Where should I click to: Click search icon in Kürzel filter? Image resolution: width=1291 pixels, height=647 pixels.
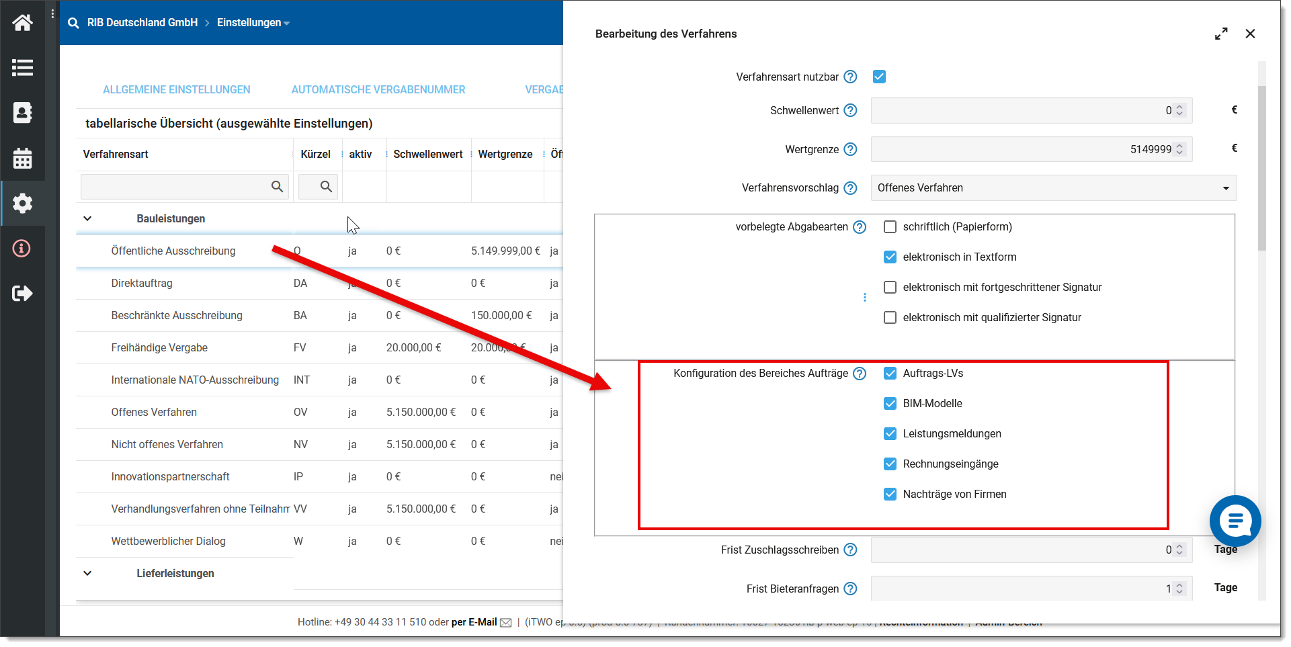click(326, 187)
